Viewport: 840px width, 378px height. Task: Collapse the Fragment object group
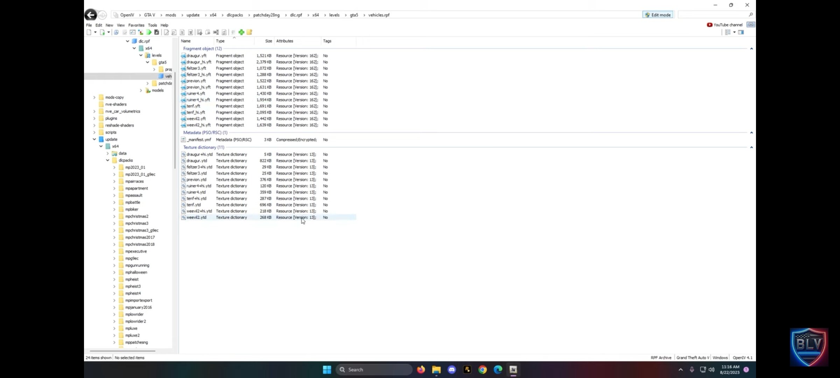pyautogui.click(x=751, y=49)
